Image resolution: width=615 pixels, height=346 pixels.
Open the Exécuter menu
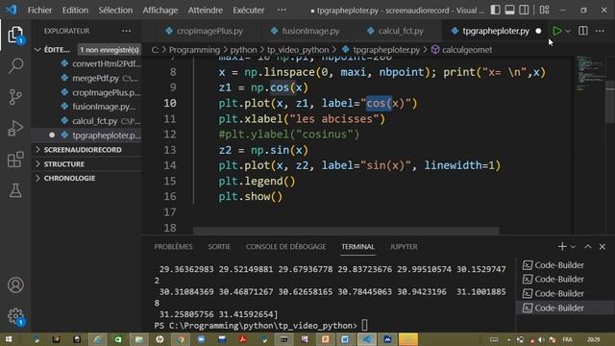pos(248,11)
